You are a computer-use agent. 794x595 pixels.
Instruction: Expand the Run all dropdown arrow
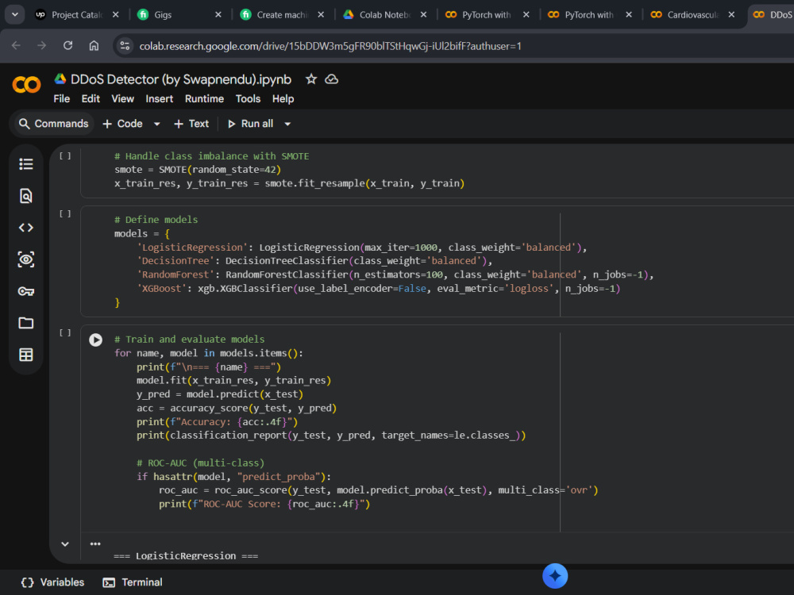(x=287, y=124)
